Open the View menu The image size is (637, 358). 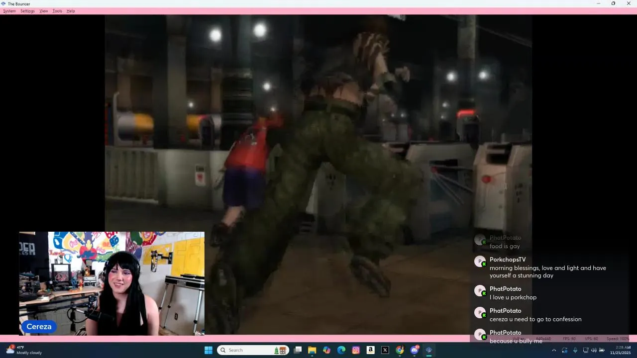pos(44,11)
